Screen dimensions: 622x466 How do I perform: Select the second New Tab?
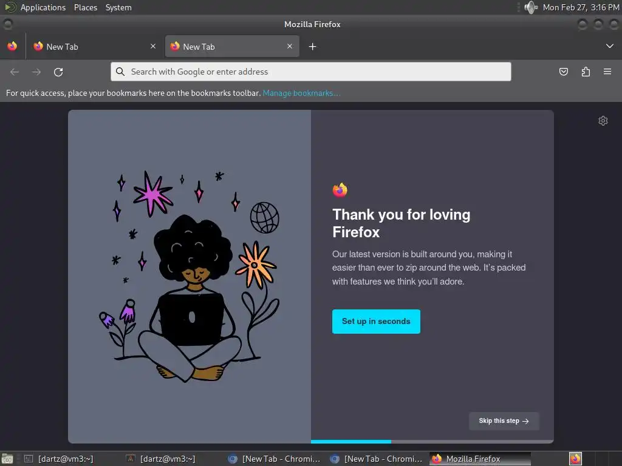232,46
